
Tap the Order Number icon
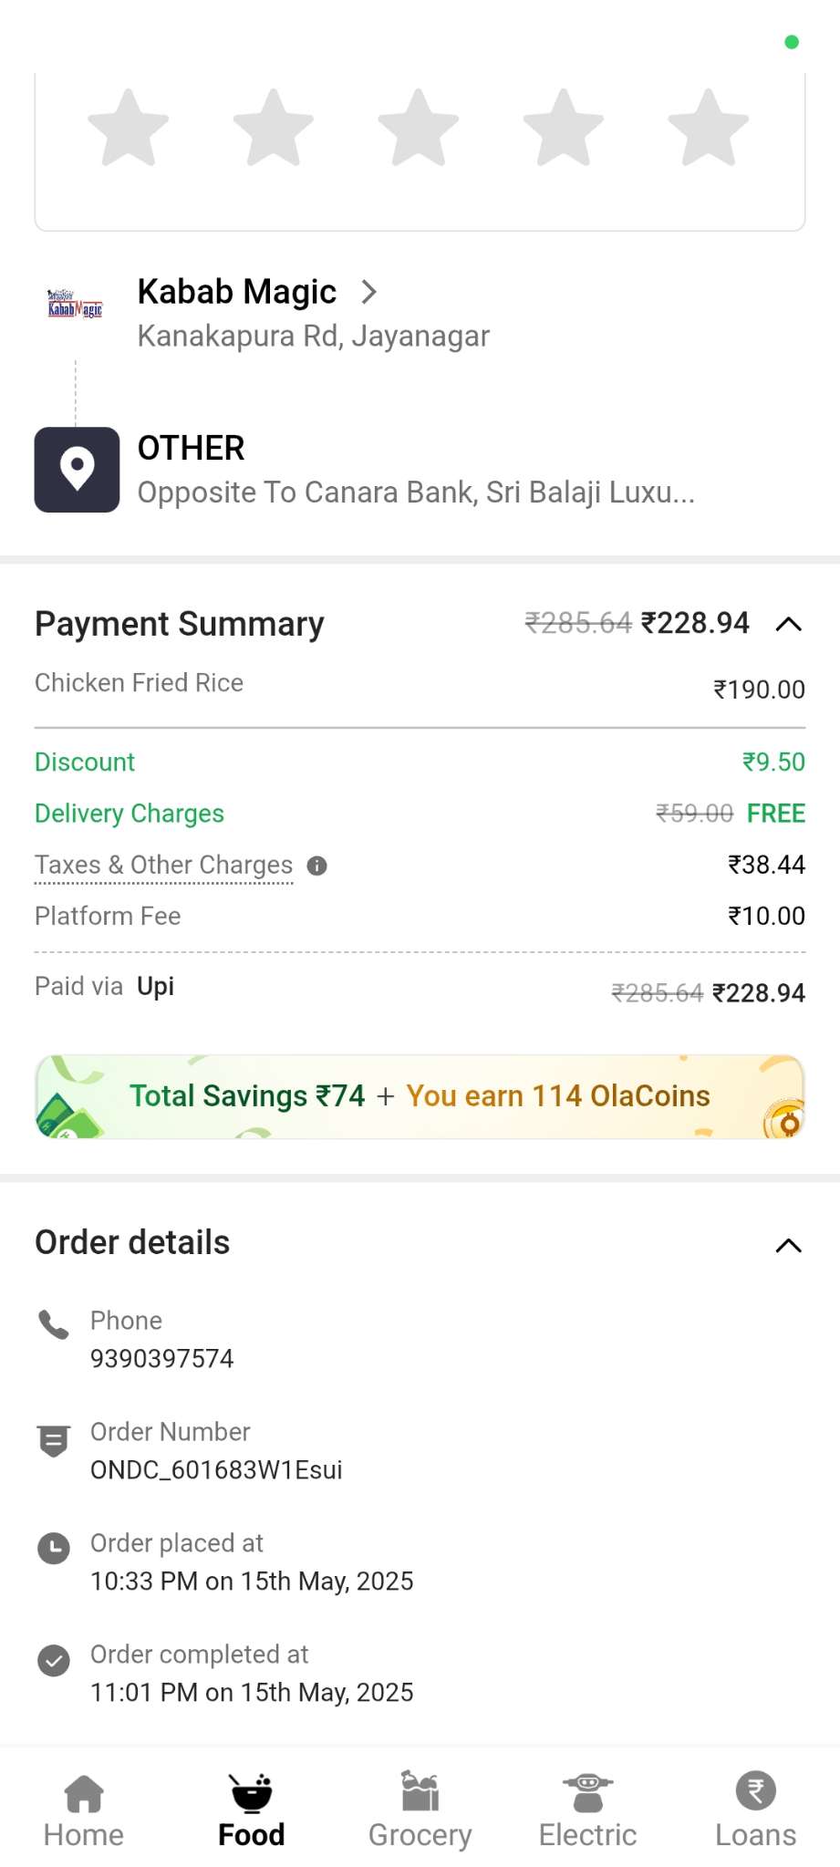(54, 1441)
